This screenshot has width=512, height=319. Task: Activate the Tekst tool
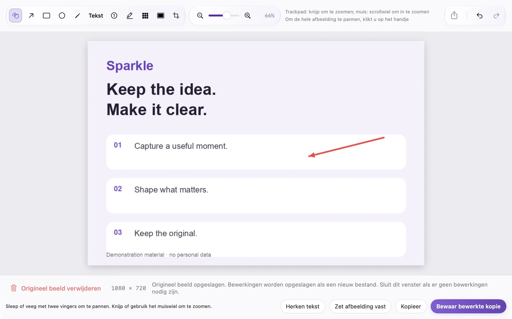point(96,16)
